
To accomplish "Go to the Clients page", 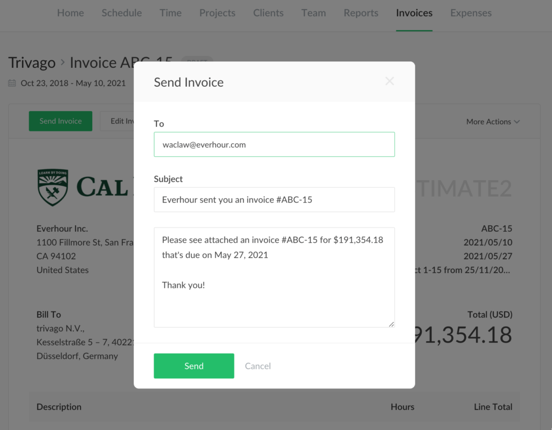I will point(268,12).
